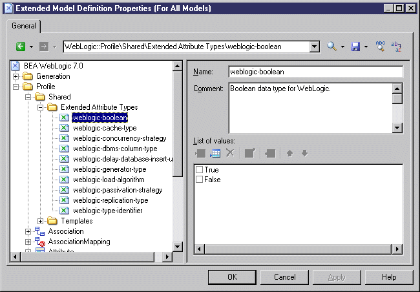420x292 pixels.
Task: Click the tree vertical scrollbar thumb
Action: coord(177,123)
